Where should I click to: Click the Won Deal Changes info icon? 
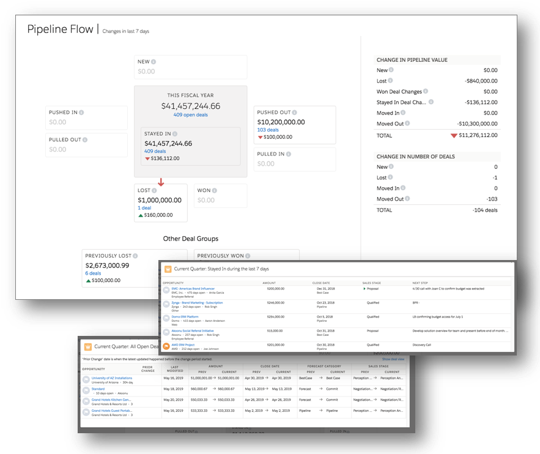click(426, 91)
